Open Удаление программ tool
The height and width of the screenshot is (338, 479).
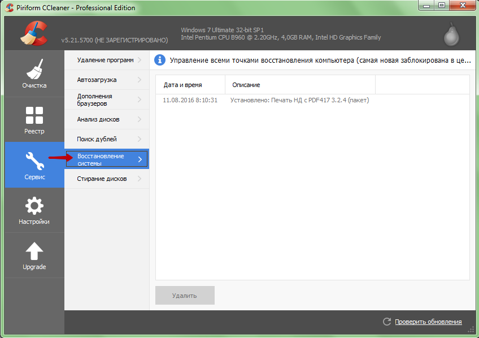107,60
